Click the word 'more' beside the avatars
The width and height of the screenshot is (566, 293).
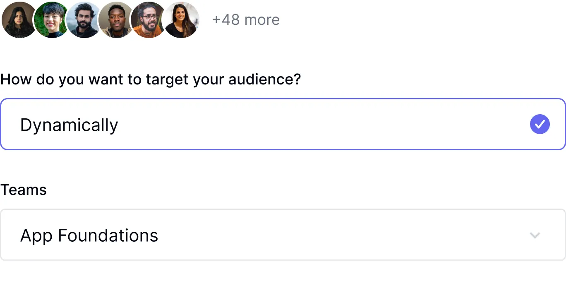coord(262,20)
